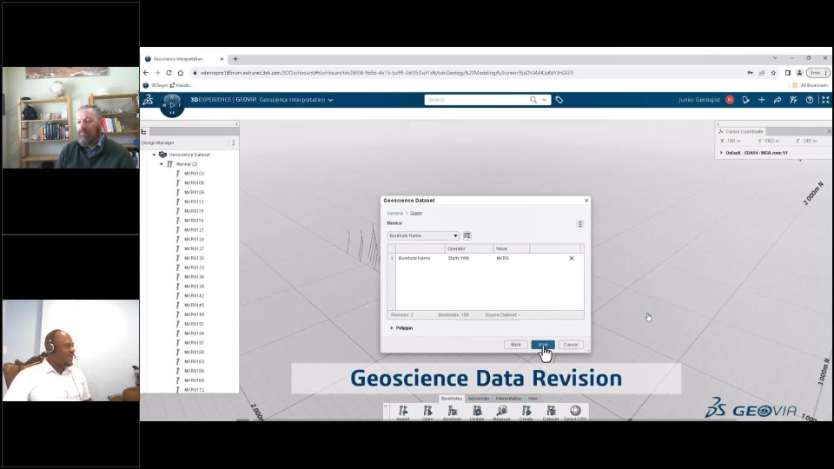
Task: Open the browser side panel icon
Action: [x=788, y=73]
